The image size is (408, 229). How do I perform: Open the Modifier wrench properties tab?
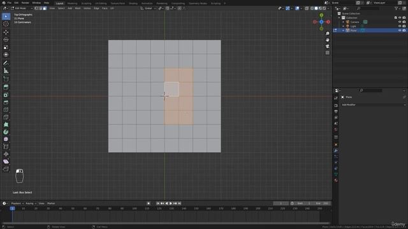pos(336,151)
